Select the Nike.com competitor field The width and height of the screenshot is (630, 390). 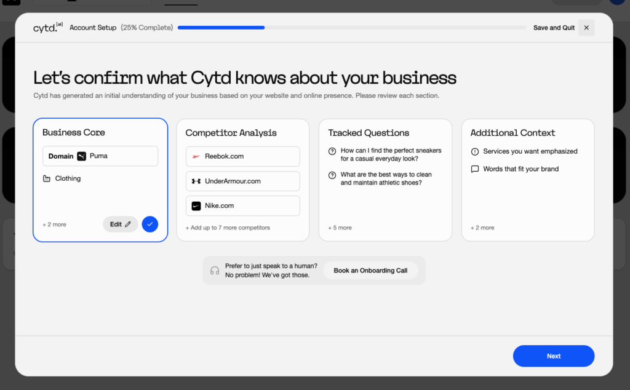[x=242, y=205]
